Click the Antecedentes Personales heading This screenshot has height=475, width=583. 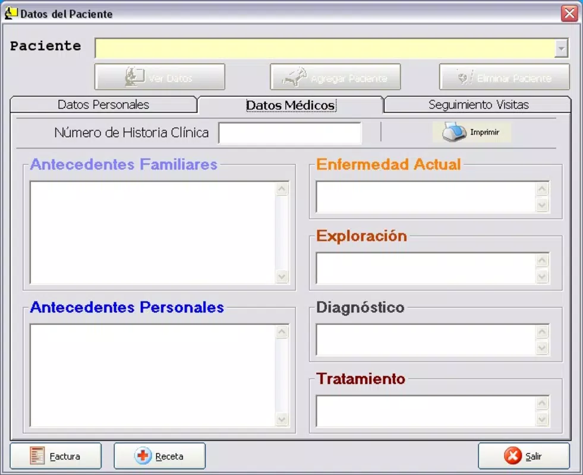point(127,307)
